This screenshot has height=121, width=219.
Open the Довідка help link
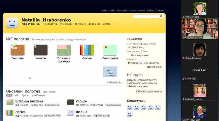159,10
